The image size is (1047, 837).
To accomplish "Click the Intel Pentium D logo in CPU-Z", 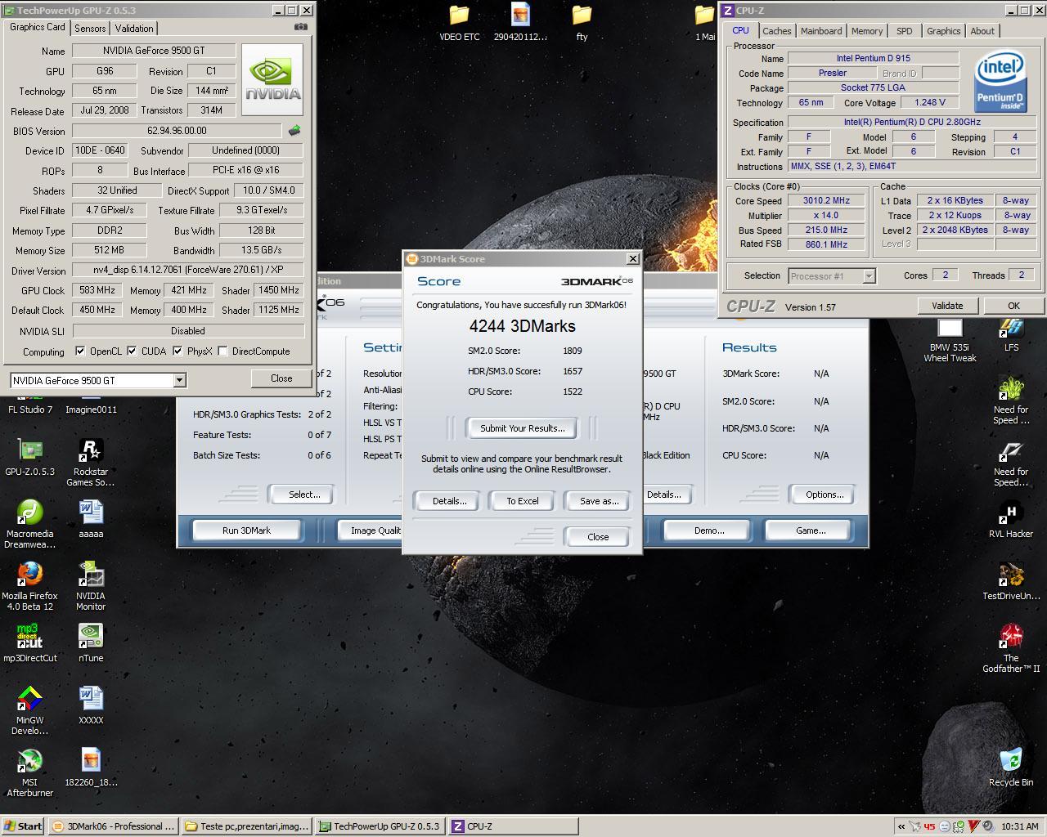I will pyautogui.click(x=1000, y=82).
